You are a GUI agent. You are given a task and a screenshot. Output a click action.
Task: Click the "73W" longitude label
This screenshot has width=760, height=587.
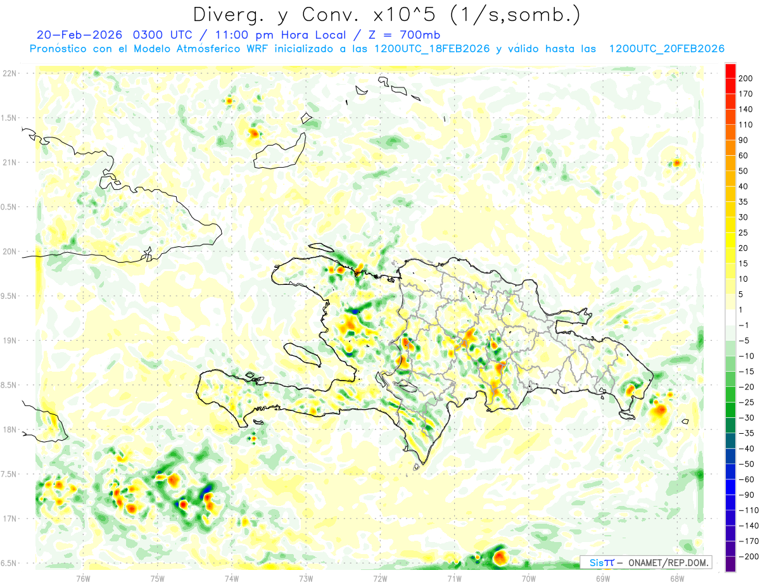306,578
